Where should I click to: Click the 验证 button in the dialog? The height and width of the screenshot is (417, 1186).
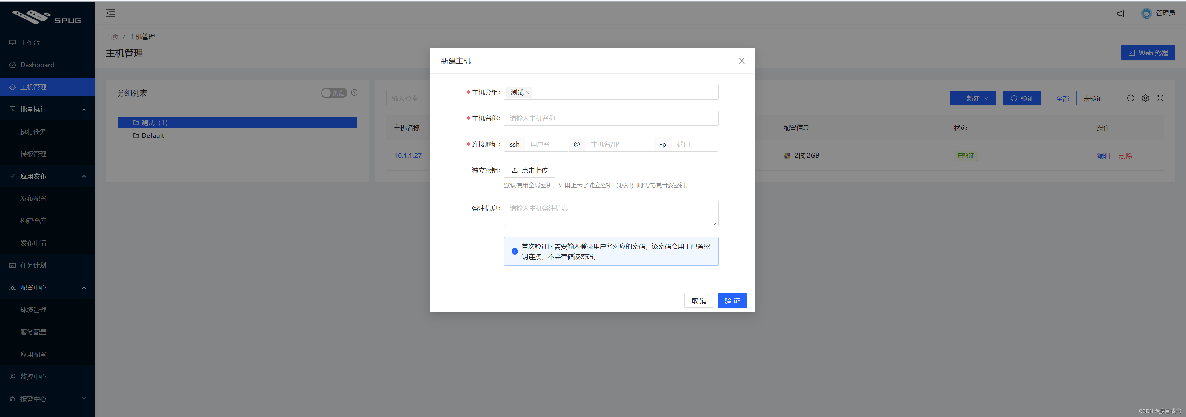tap(732, 300)
